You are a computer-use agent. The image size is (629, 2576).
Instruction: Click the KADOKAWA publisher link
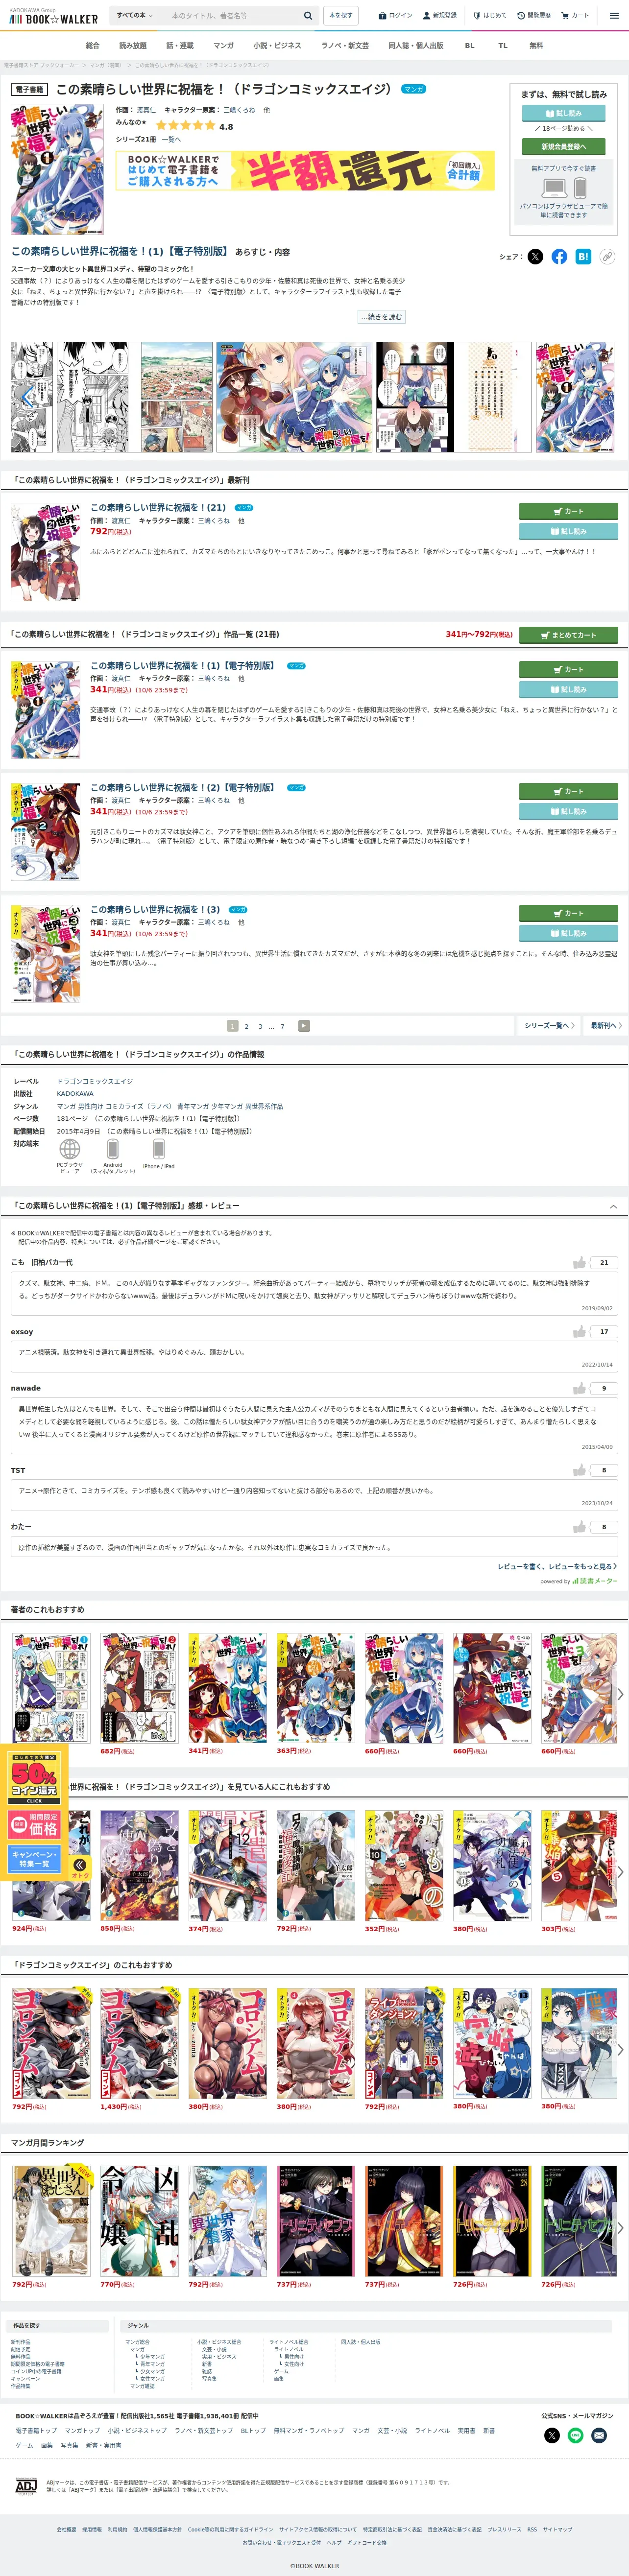pyautogui.click(x=75, y=1094)
